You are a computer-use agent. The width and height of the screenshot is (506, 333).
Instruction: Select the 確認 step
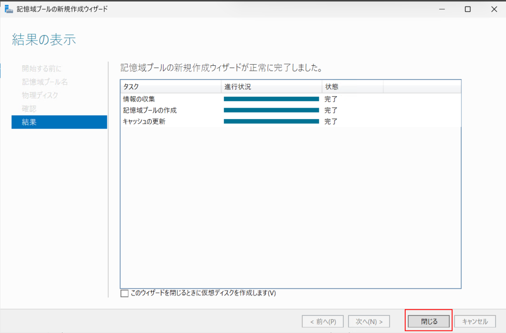pos(29,109)
